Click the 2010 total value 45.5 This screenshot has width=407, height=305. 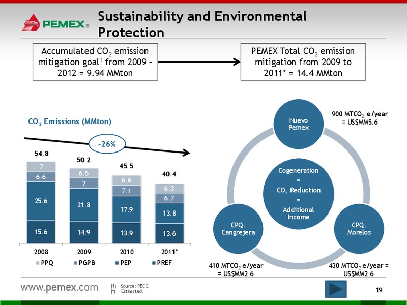pyautogui.click(x=126, y=166)
